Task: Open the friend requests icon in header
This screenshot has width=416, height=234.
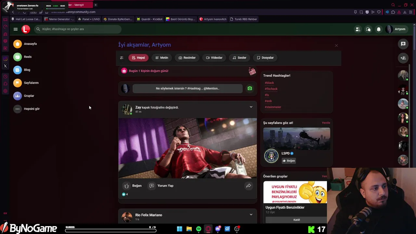Action: [358, 29]
